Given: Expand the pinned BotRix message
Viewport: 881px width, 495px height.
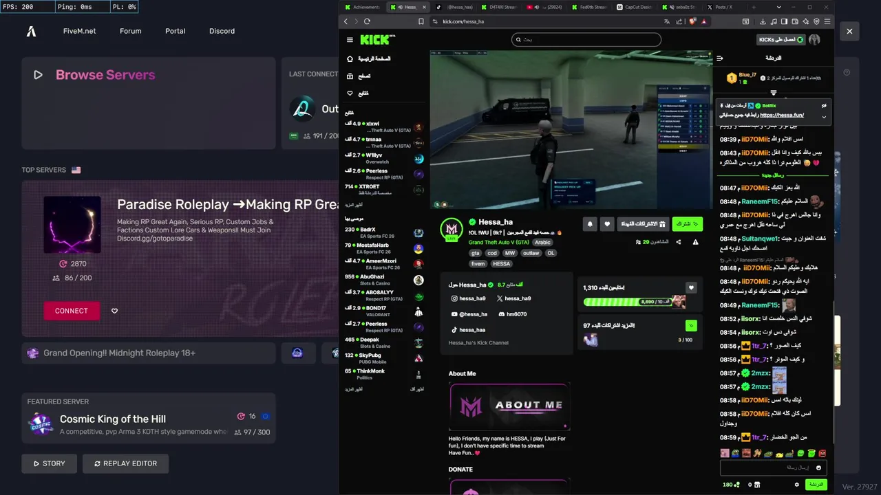Looking at the screenshot, I should click(x=824, y=117).
